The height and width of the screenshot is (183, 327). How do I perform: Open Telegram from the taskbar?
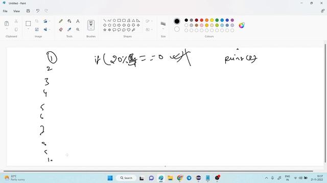(x=189, y=178)
